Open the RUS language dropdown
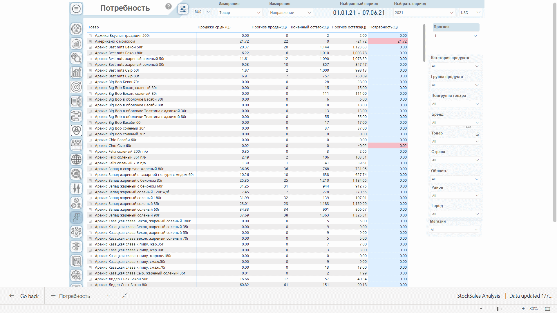The height and width of the screenshot is (313, 557). point(202,12)
